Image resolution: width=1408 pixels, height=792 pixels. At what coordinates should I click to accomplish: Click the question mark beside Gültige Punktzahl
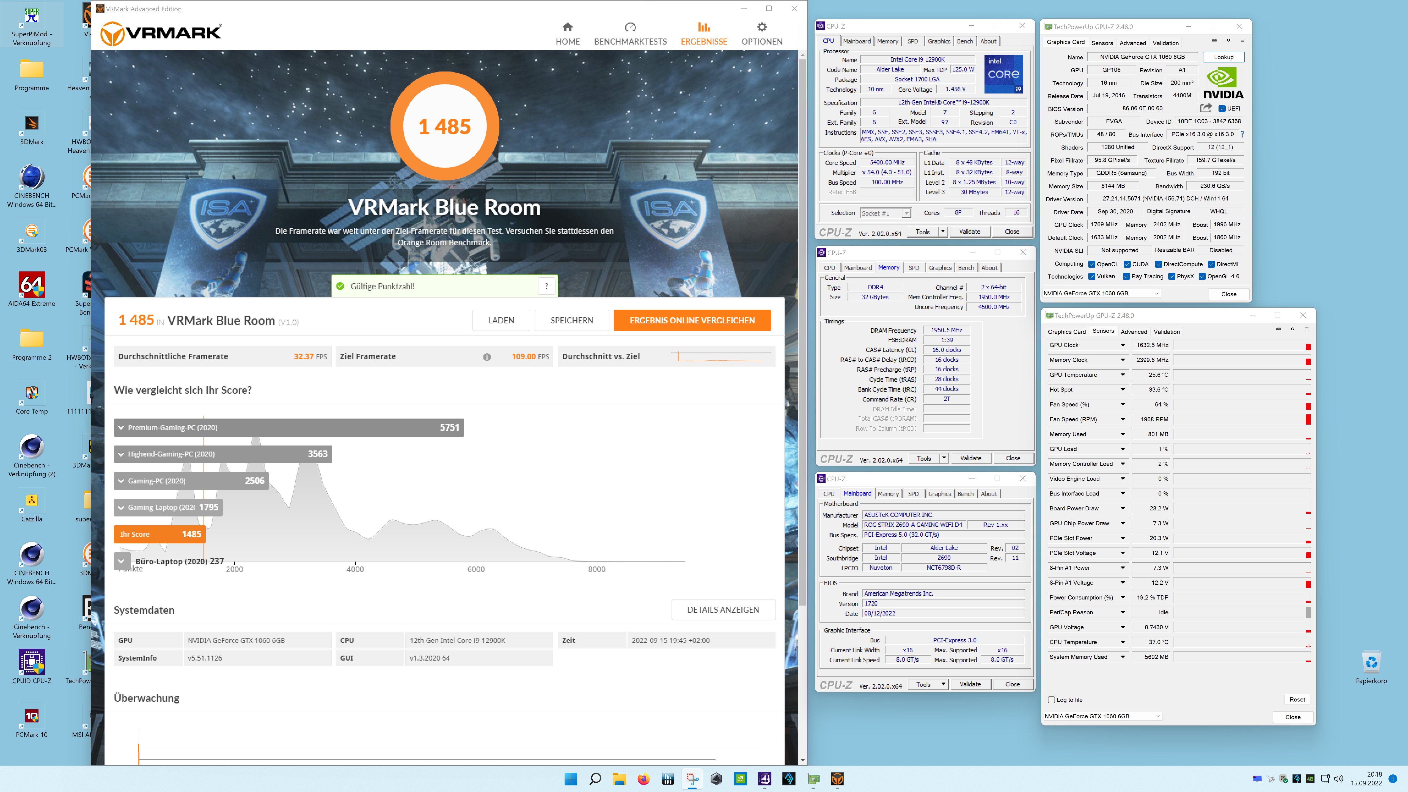tap(546, 286)
